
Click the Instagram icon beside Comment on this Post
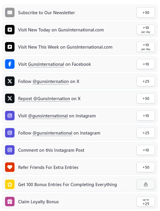[10, 150]
